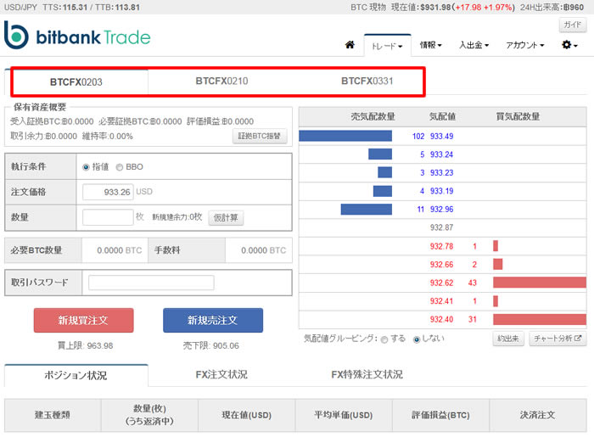Image resolution: width=594 pixels, height=437 pixels.
Task: Select ask price 933.23
Action: [442, 173]
